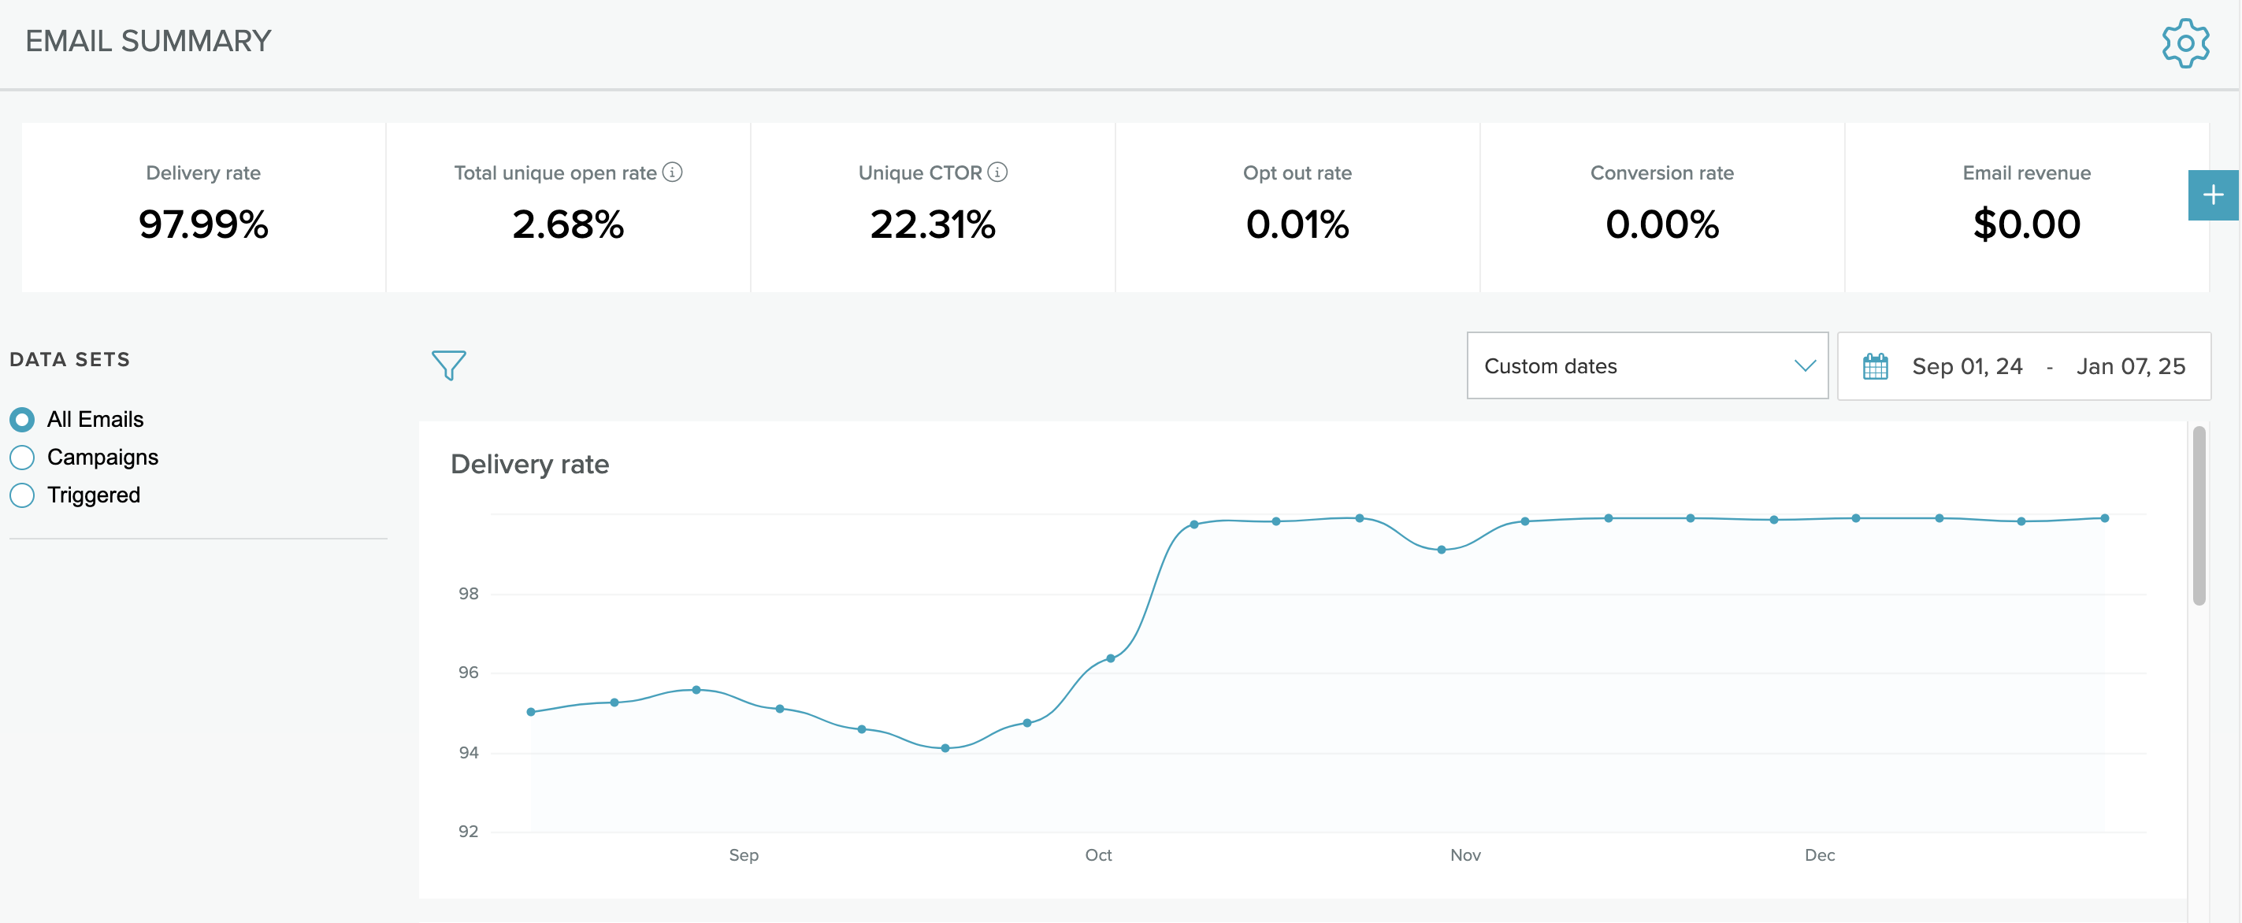The image size is (2242, 923).
Task: Click the vertical scrollbar beside the chart
Action: [x=2199, y=516]
